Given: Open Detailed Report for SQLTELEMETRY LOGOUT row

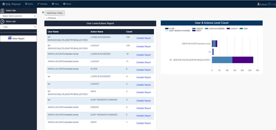Looking at the screenshot, I should coord(144,46).
